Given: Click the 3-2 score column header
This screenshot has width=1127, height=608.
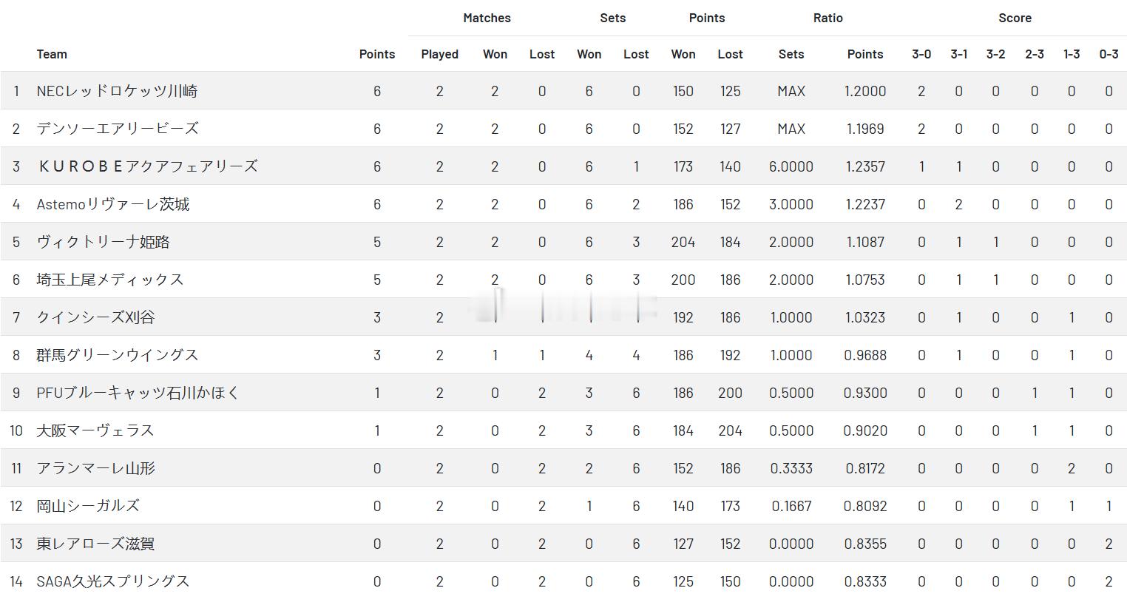Looking at the screenshot, I should (x=995, y=54).
